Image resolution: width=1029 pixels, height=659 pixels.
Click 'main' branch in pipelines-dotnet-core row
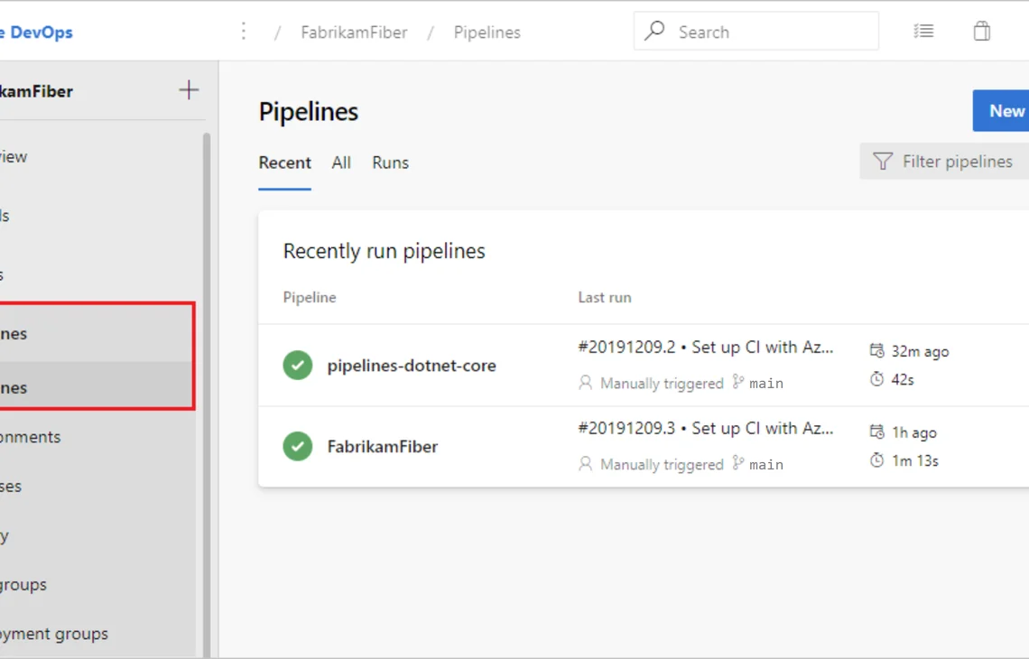click(x=765, y=384)
